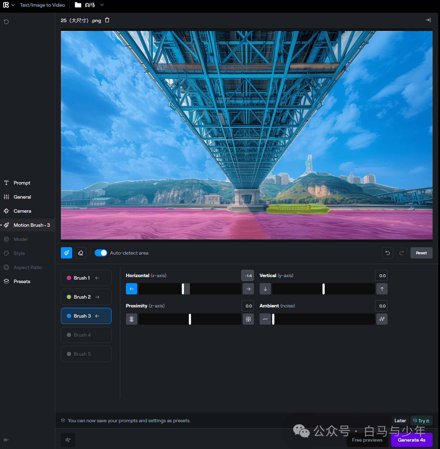Screen dimensions: 440x449
Task: Click the redo arrow next to Reset
Action: (x=402, y=253)
